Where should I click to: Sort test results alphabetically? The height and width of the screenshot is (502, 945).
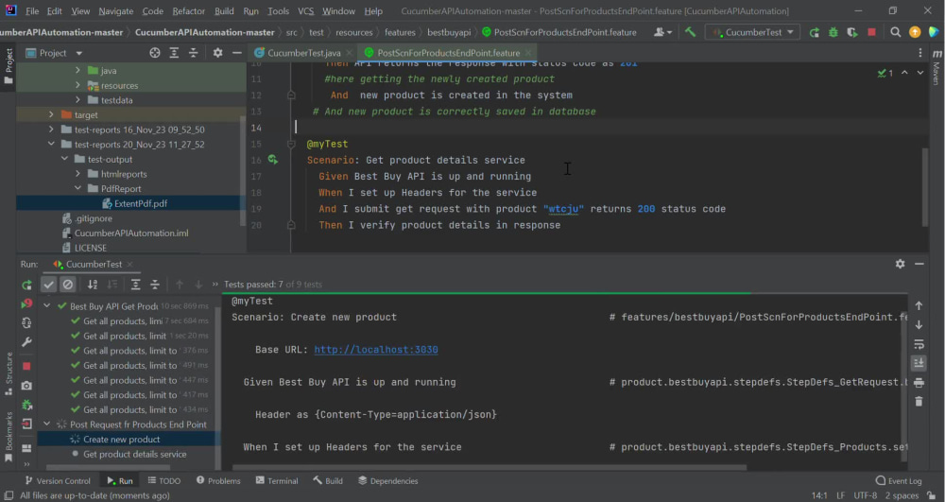coord(93,285)
